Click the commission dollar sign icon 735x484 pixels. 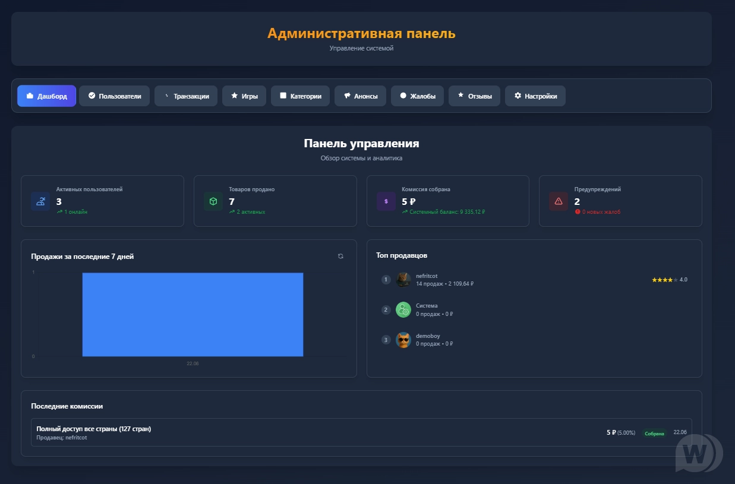(386, 201)
